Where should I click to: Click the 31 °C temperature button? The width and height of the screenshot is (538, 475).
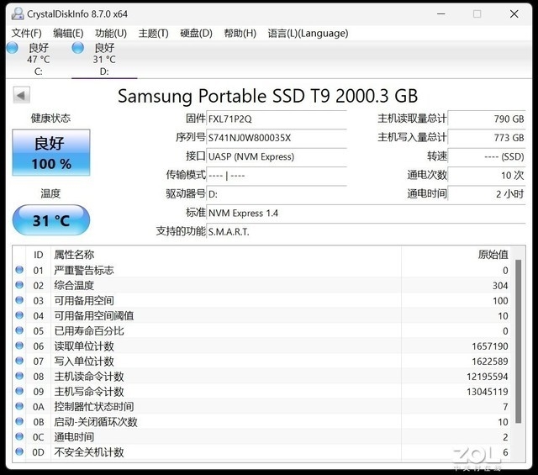(51, 220)
